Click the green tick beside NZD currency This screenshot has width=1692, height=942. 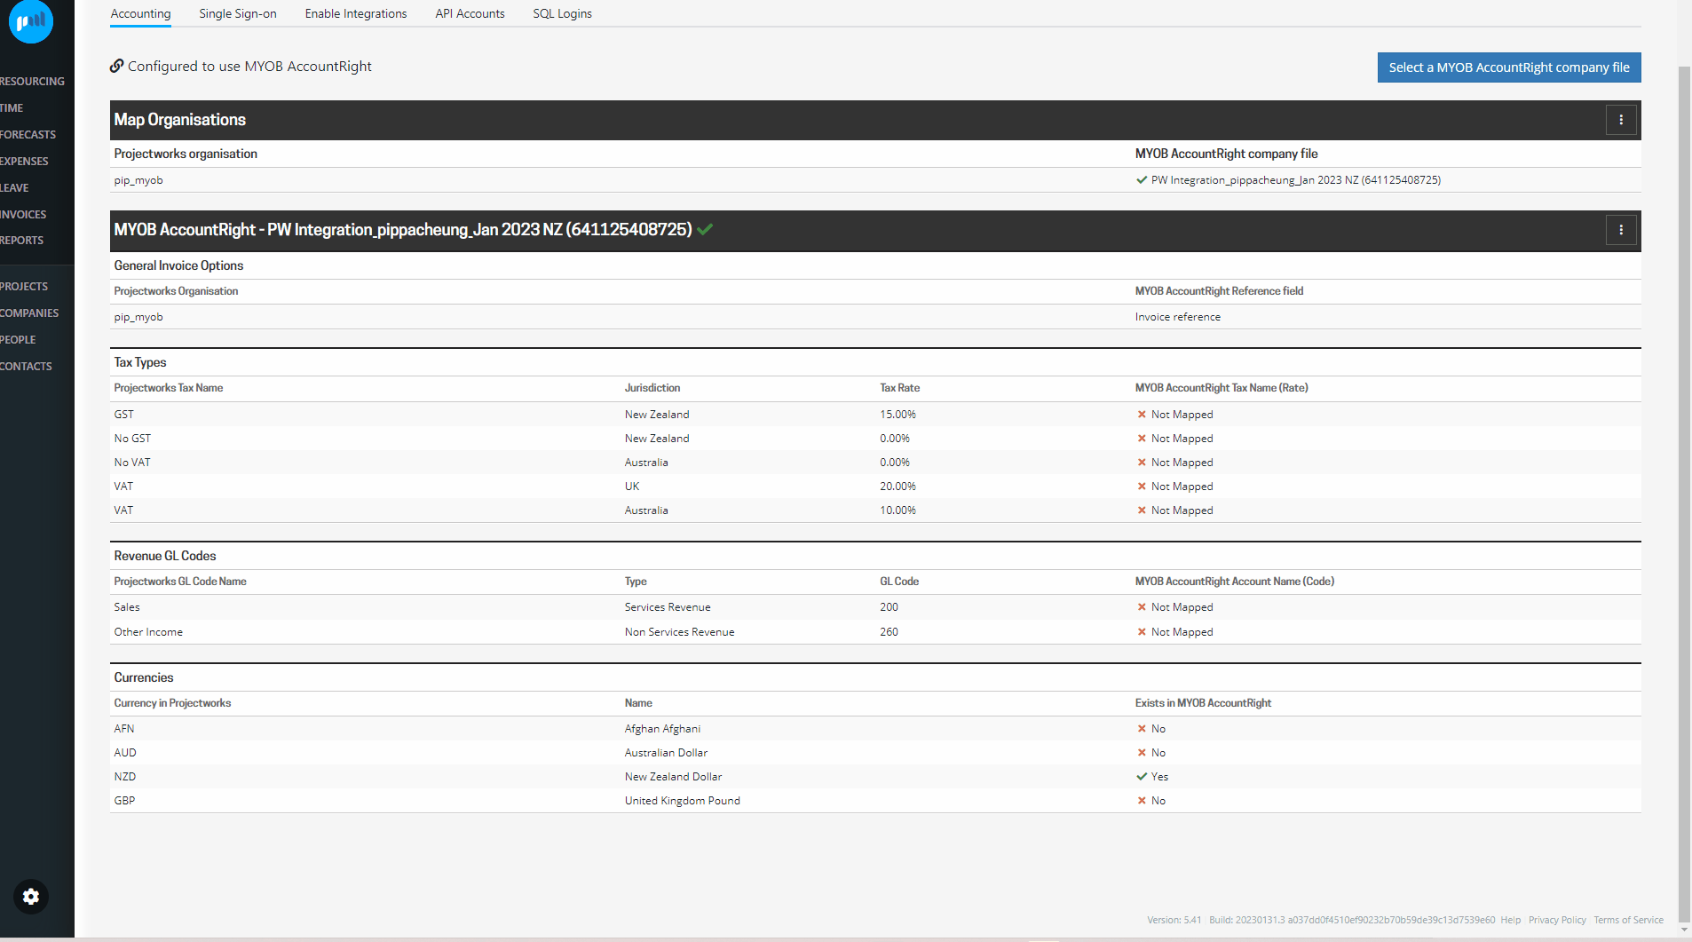click(1142, 776)
